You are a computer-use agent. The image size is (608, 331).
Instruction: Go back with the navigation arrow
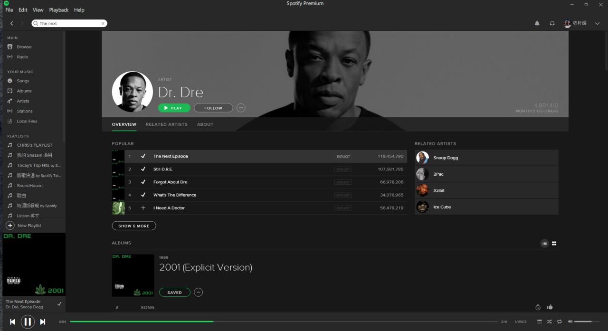(x=12, y=23)
